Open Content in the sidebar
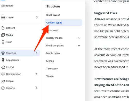Image resolution: width=129 pixels, height=101 pixels. (x=10, y=28)
